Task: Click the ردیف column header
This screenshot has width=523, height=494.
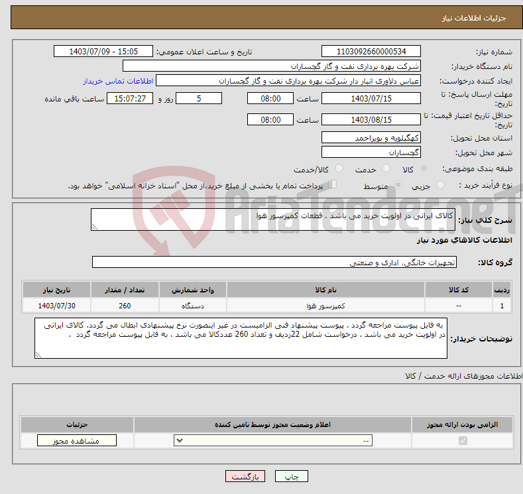Action: pyautogui.click(x=502, y=290)
